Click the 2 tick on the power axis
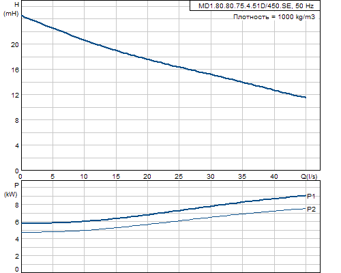The image size is (341, 273). (x=17, y=256)
